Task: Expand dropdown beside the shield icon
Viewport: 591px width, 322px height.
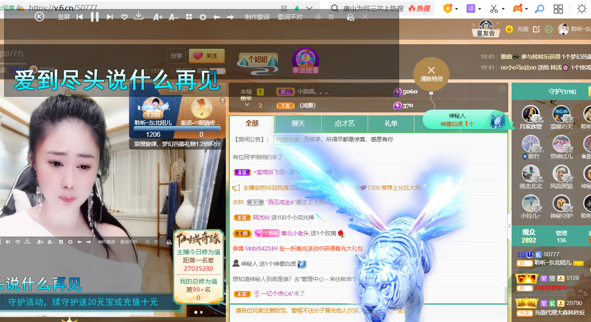Action: coord(456,9)
